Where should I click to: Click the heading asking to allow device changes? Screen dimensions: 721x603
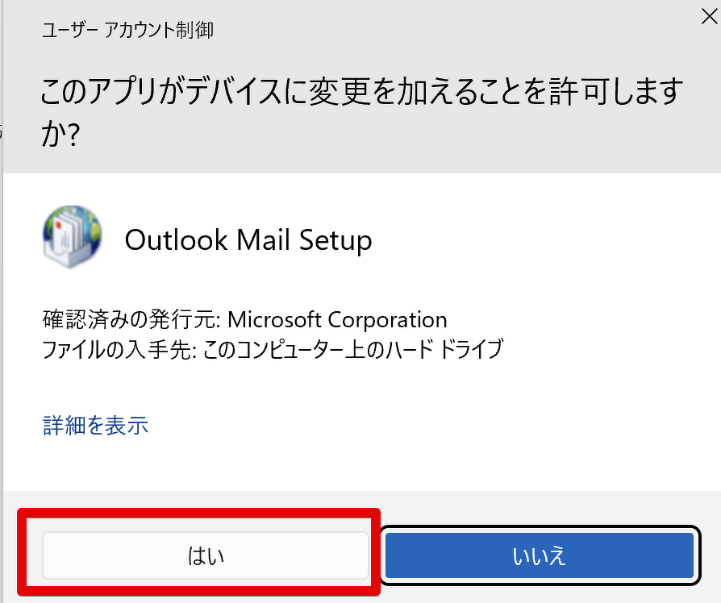pos(361,94)
